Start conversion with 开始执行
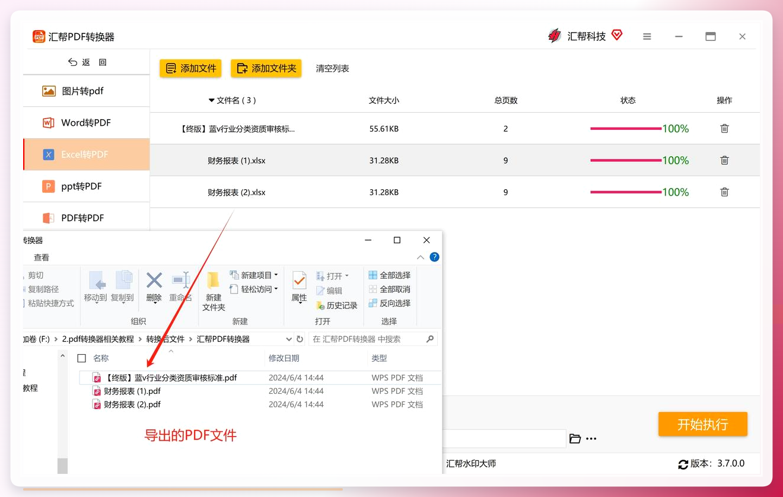Viewport: 783px width, 497px height. point(702,425)
